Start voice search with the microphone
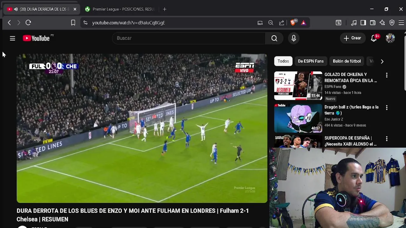 pyautogui.click(x=294, y=38)
